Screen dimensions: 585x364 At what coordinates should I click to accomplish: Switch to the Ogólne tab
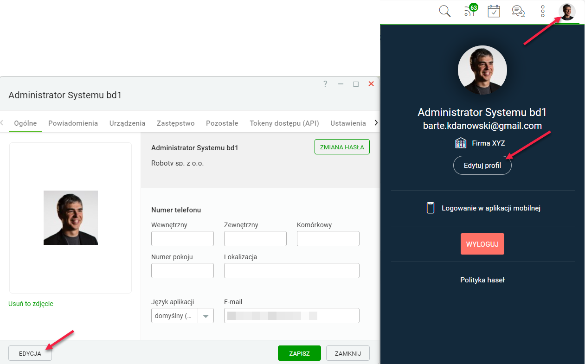(x=26, y=123)
